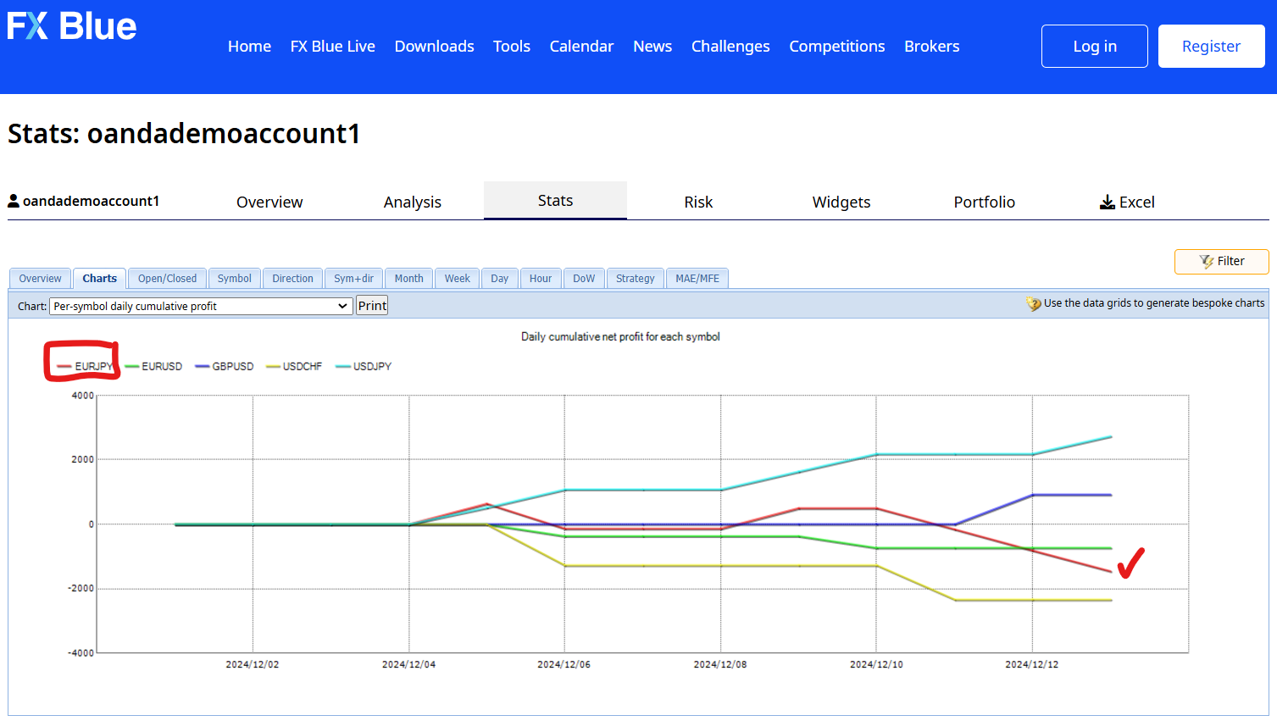The height and width of the screenshot is (721, 1277).
Task: Click the 2024/12/02 date label
Action: 252,664
